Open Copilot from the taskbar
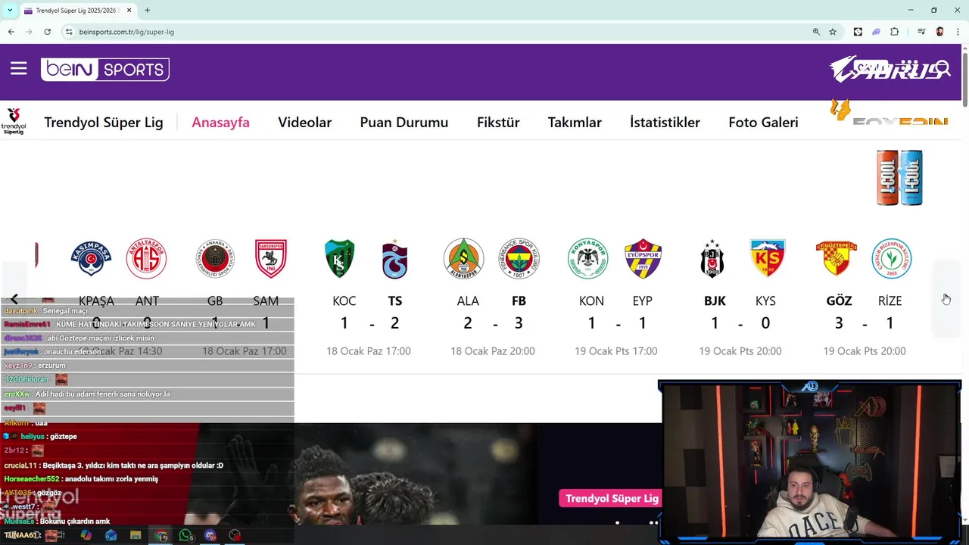This screenshot has width=969, height=545. pos(86,535)
